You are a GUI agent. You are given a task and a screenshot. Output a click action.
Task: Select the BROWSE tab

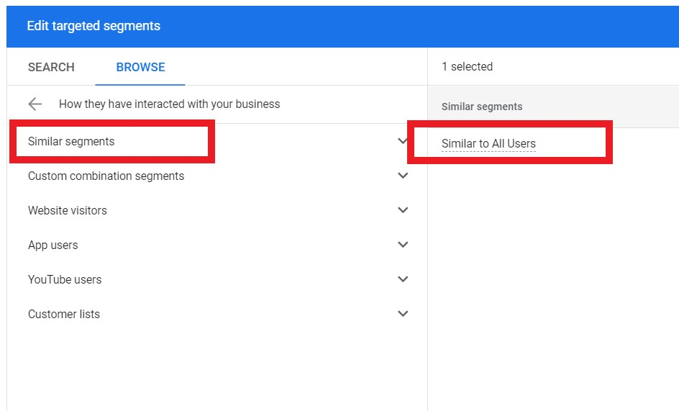coord(140,67)
